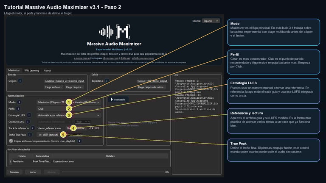The width and height of the screenshot is (326, 183).
Task: Switch to the Wiki Learning tab
Action: tap(31, 71)
